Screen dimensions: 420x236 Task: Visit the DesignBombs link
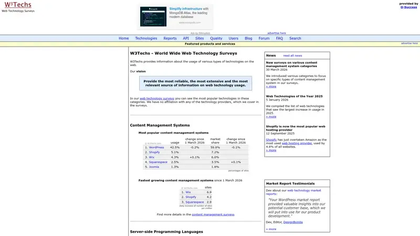(x=293, y=222)
